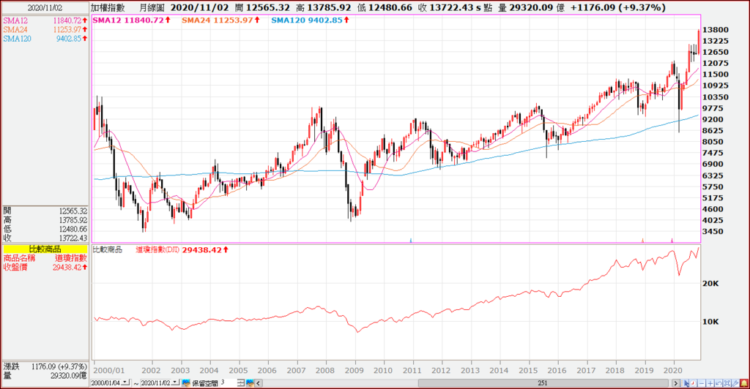Click hand icon left of scrollbar
Image resolution: width=750 pixels, height=389 pixels.
pyautogui.click(x=250, y=383)
